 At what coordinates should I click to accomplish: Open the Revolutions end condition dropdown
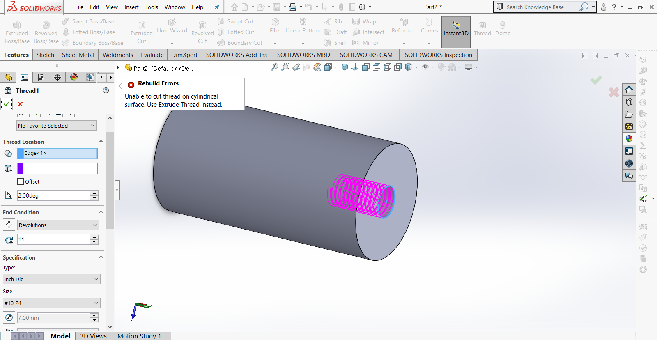tap(58, 225)
